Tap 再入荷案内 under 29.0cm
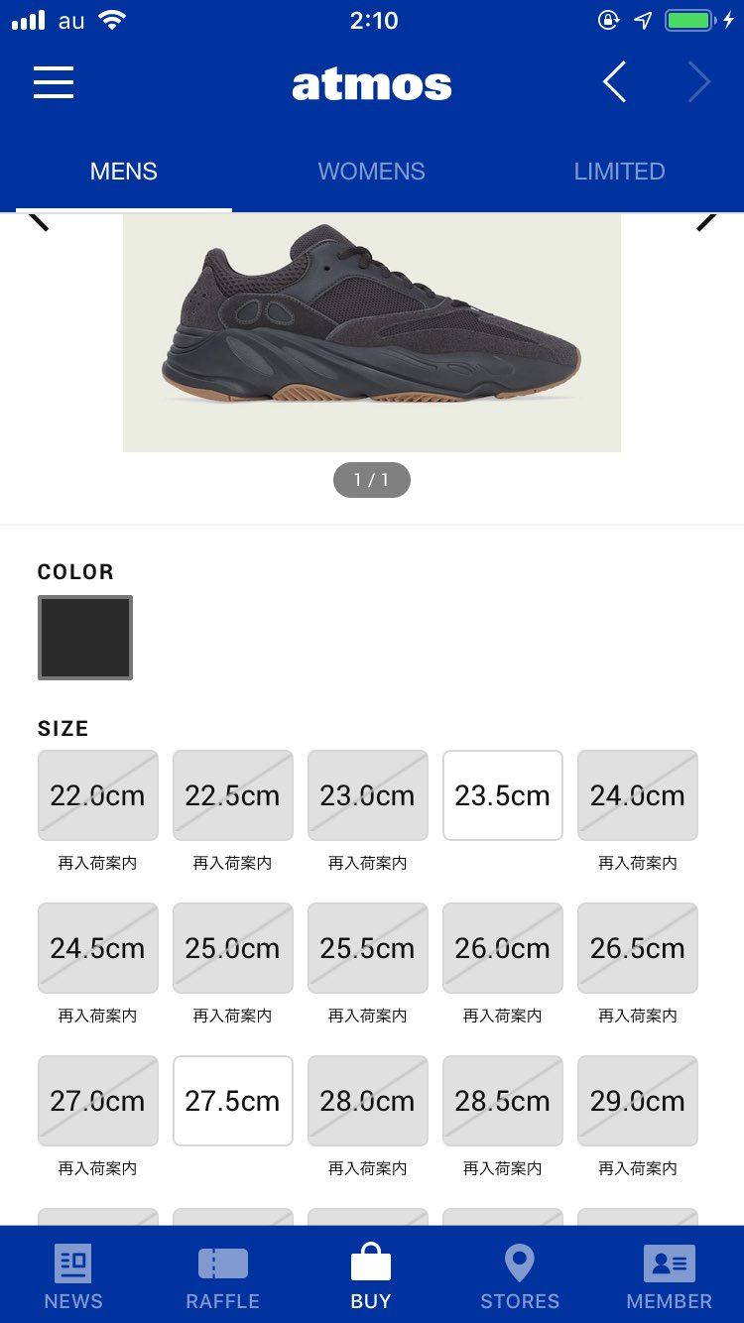 click(638, 1169)
